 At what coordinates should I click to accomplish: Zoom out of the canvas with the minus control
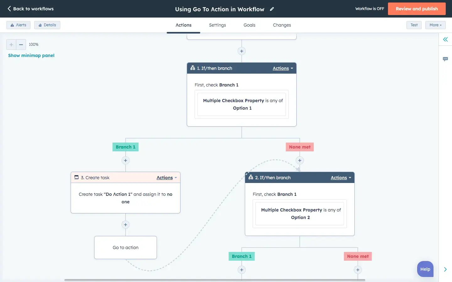pyautogui.click(x=21, y=44)
